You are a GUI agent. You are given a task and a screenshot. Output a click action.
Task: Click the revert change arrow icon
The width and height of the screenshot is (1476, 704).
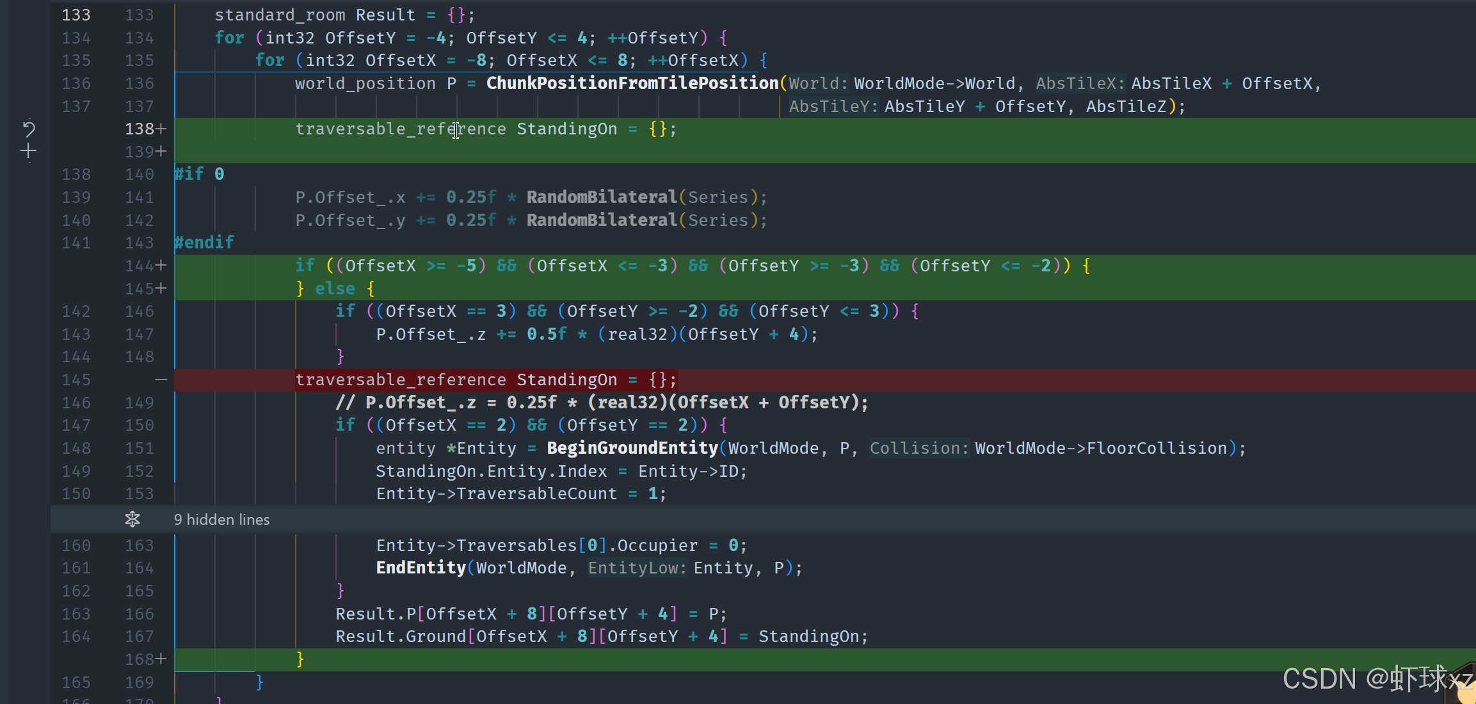click(28, 129)
